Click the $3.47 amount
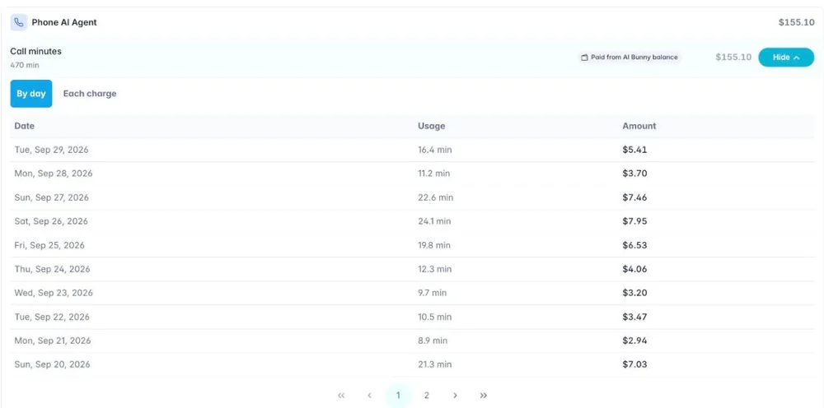The width and height of the screenshot is (824, 408). click(634, 317)
